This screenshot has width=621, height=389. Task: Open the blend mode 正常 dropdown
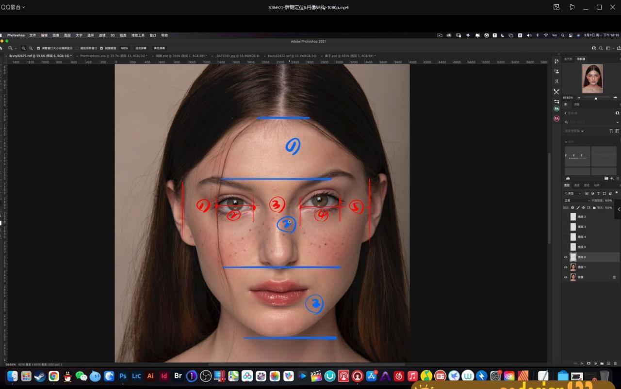coord(576,201)
